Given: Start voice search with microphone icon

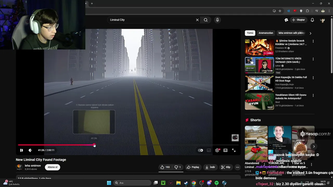Looking at the screenshot, I should click(x=217, y=20).
